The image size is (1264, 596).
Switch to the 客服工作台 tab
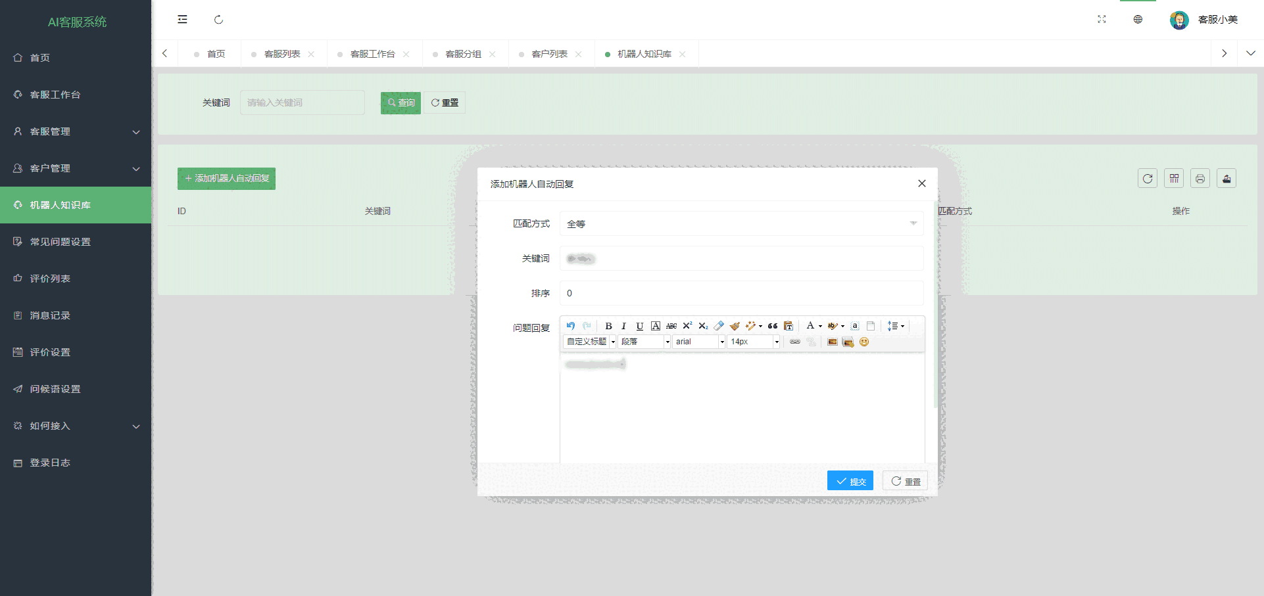(x=372, y=54)
